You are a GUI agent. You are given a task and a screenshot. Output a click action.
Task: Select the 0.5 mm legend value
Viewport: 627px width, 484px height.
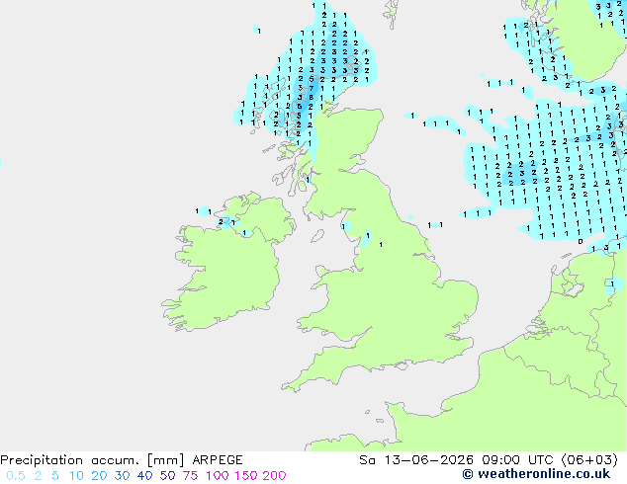point(16,476)
